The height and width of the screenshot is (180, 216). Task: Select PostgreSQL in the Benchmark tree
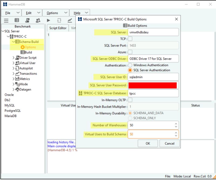tap(12, 111)
